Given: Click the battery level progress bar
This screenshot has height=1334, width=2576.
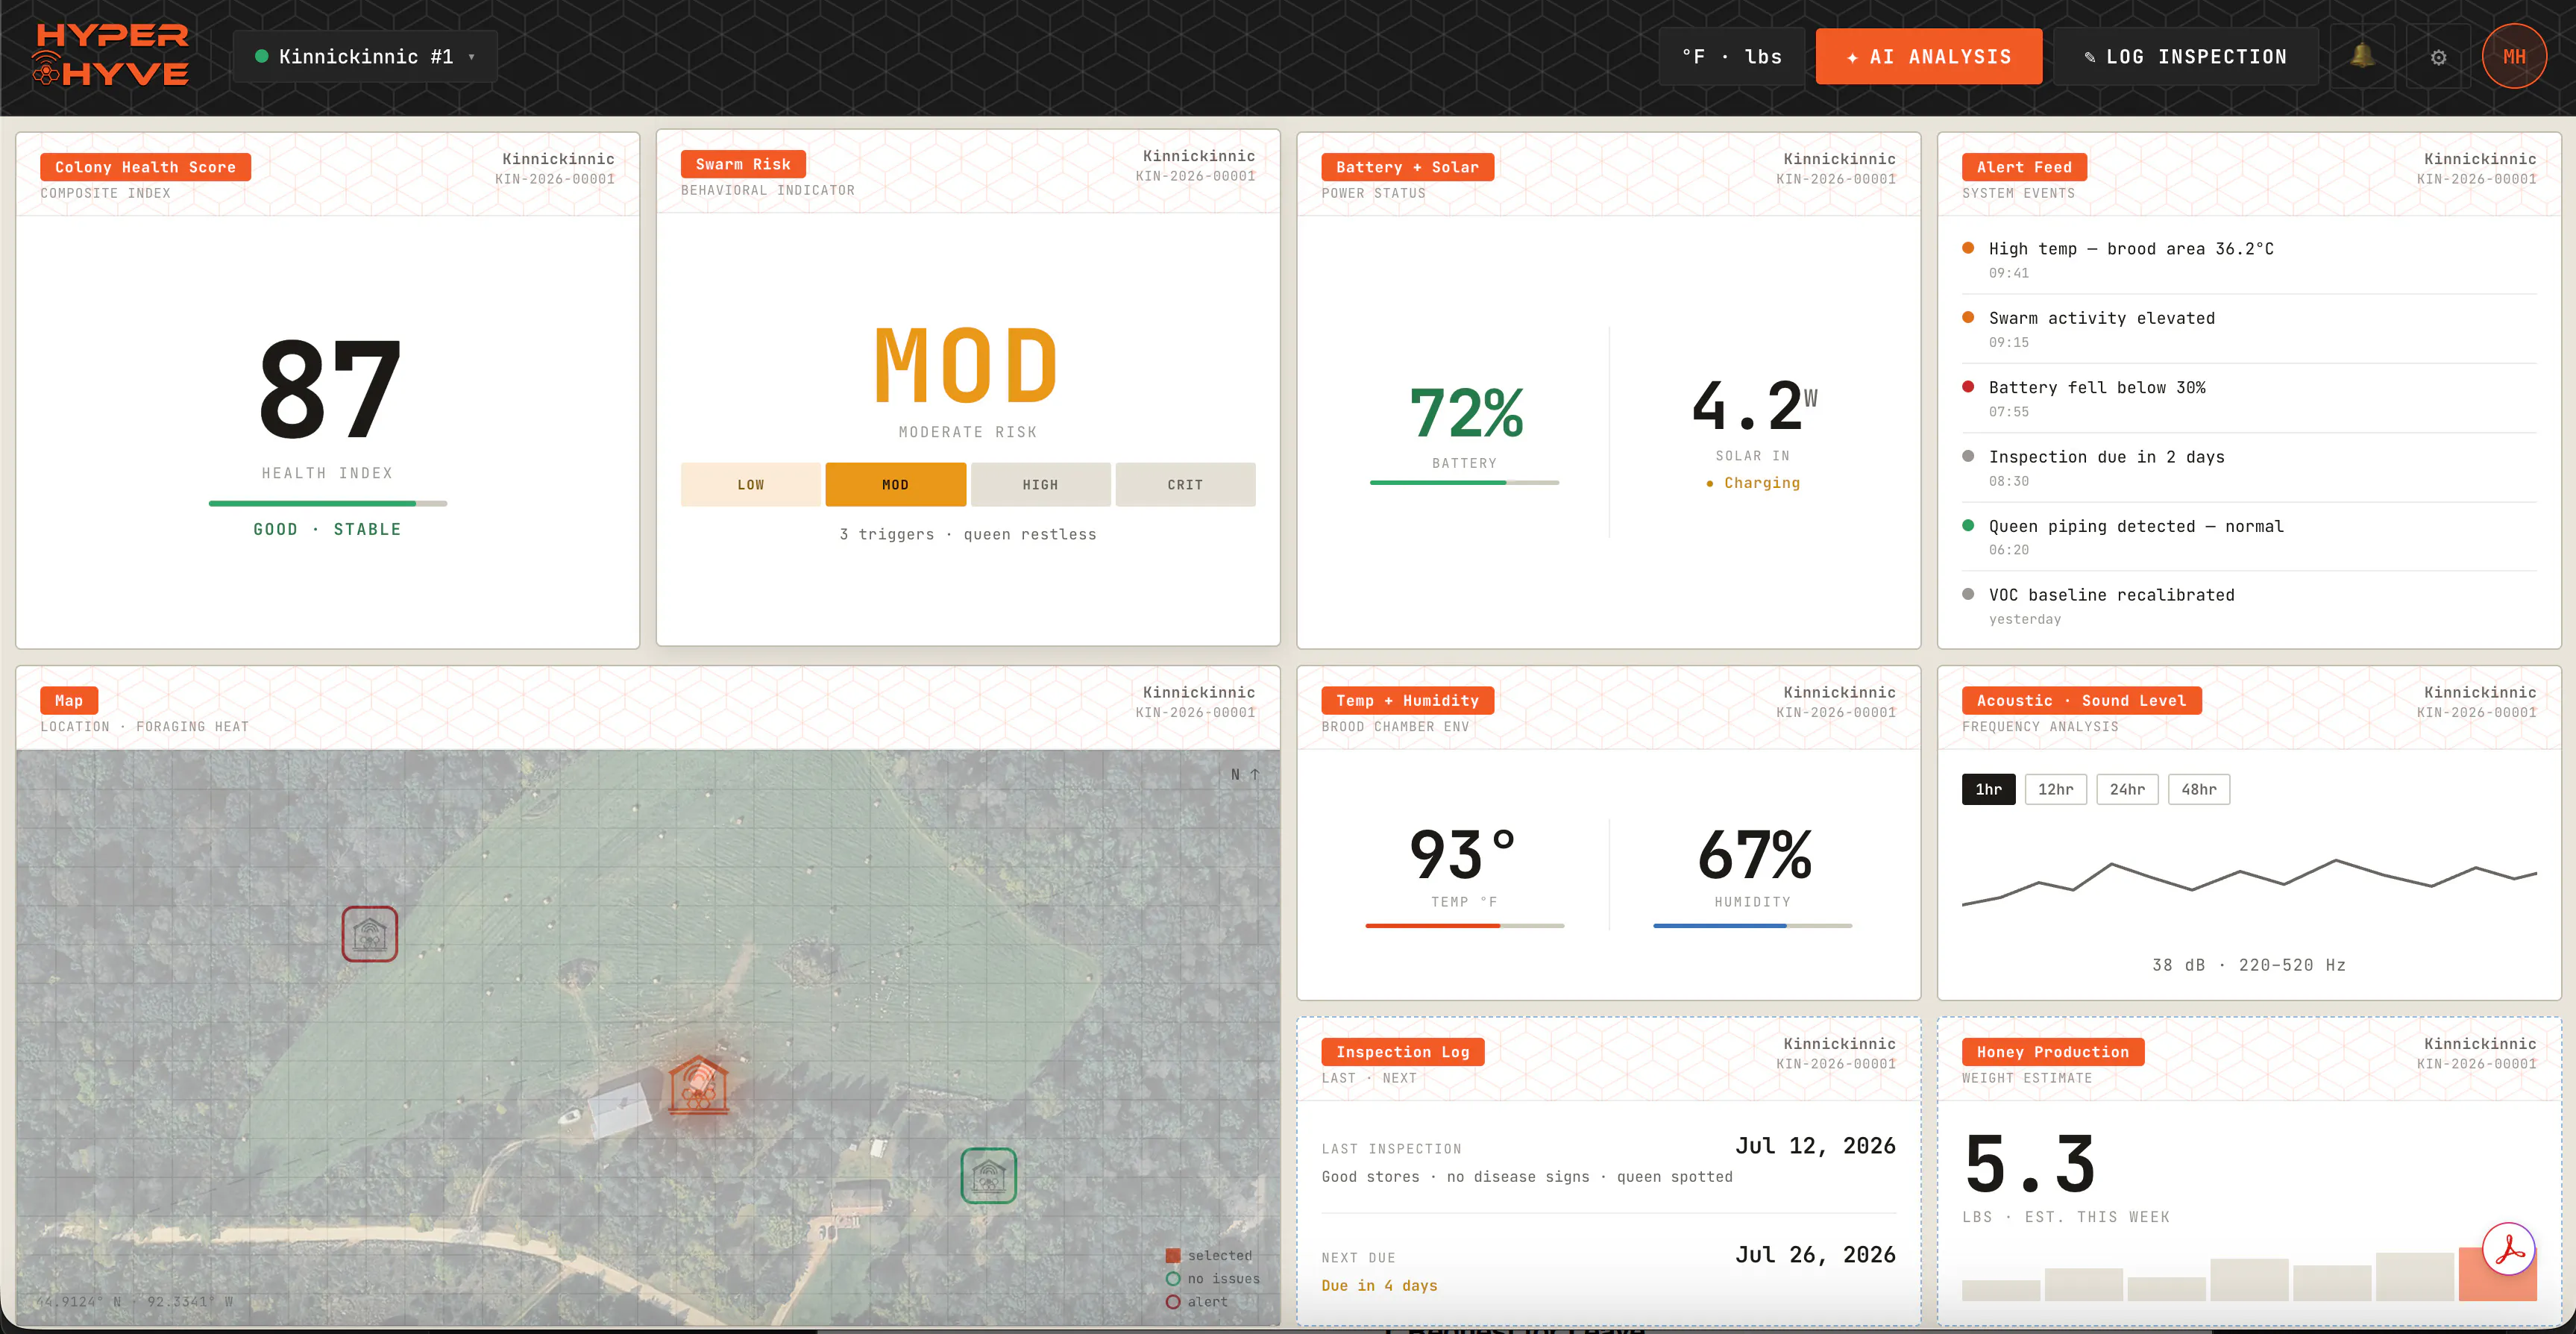Looking at the screenshot, I should 1464,483.
